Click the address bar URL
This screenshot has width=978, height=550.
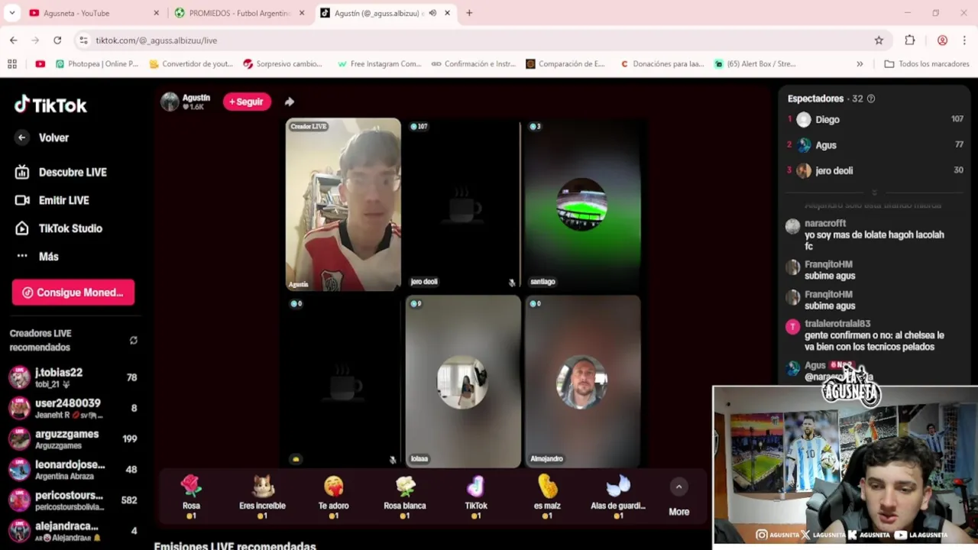coord(156,40)
